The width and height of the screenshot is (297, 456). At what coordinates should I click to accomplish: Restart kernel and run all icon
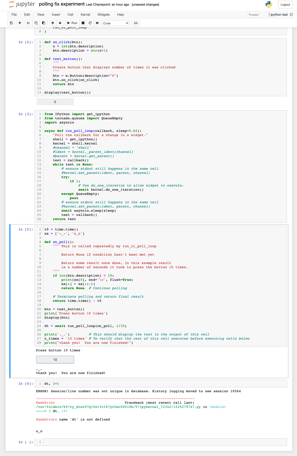[97, 23]
